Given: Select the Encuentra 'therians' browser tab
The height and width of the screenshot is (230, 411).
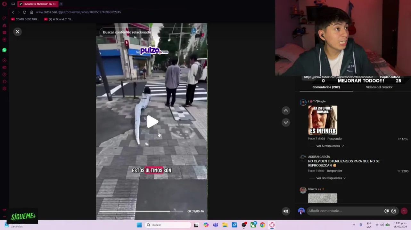Looking at the screenshot, I should [x=37, y=4].
